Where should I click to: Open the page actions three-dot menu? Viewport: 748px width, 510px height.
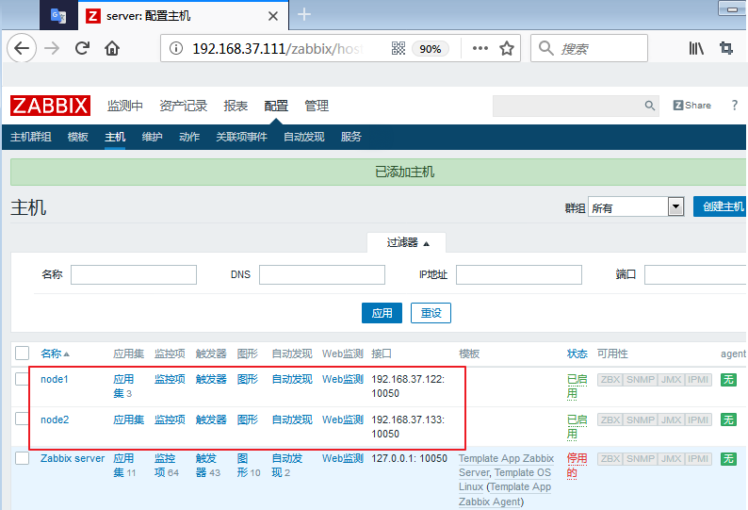[x=480, y=48]
